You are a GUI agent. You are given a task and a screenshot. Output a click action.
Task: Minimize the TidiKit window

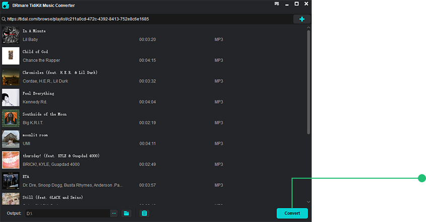point(287,4)
